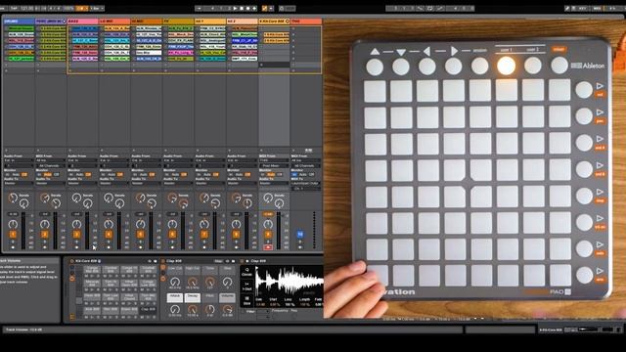
Task: Toggle the blue track 10 activator
Action: [300, 235]
